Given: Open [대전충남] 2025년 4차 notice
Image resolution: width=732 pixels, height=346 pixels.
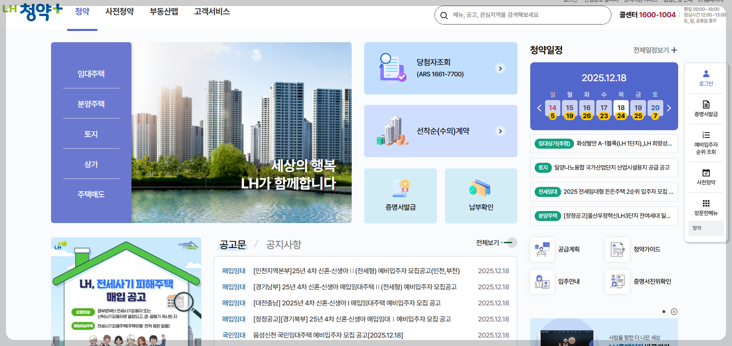Looking at the screenshot, I should tap(347, 303).
